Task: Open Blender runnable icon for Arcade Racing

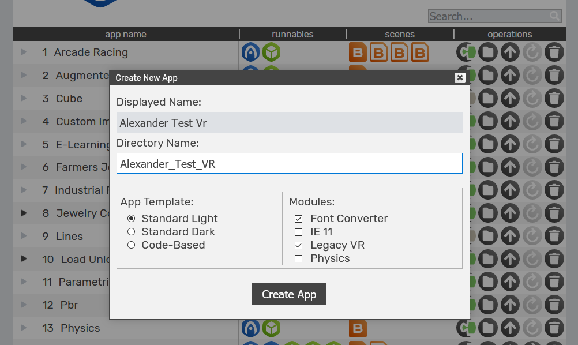Action: [251, 52]
